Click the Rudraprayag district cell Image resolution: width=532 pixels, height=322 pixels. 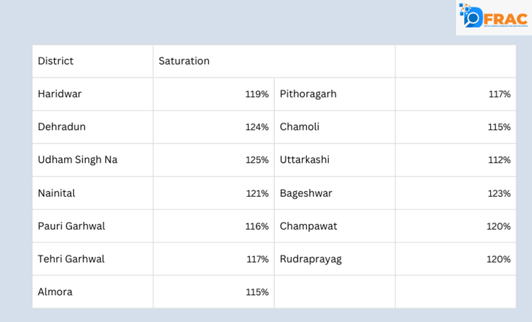pyautogui.click(x=311, y=259)
